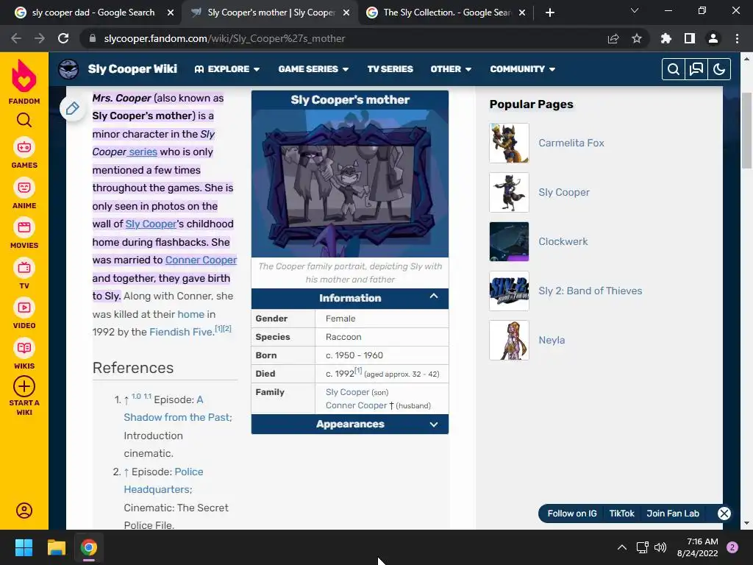753x565 pixels.
Task: Click the Clockwerk thumbnail image
Action: click(509, 241)
